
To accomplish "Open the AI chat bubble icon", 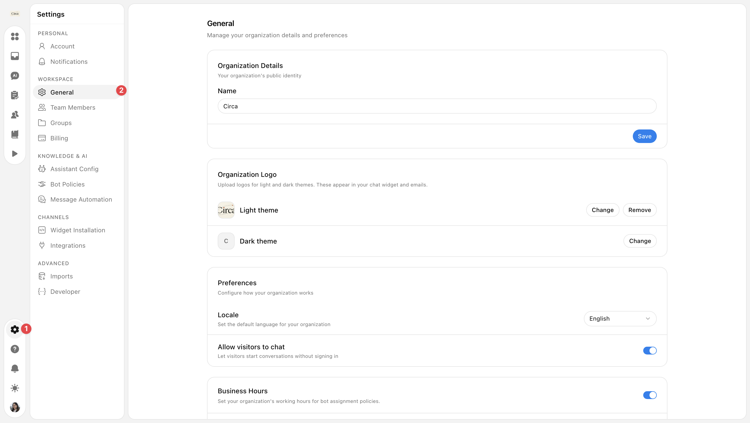I will click(15, 76).
